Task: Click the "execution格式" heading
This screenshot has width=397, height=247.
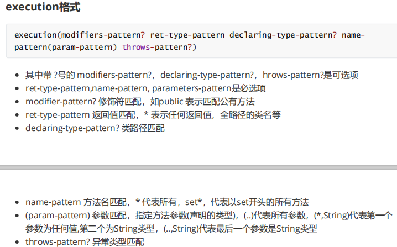Action: pyautogui.click(x=43, y=8)
